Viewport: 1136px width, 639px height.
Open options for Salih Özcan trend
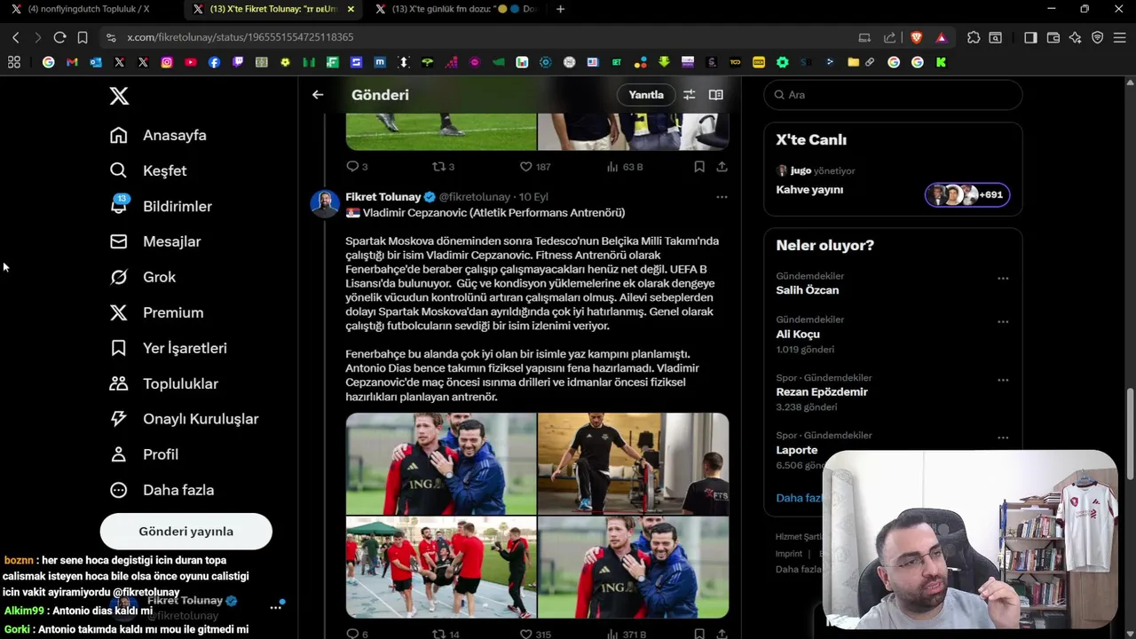pos(1003,279)
